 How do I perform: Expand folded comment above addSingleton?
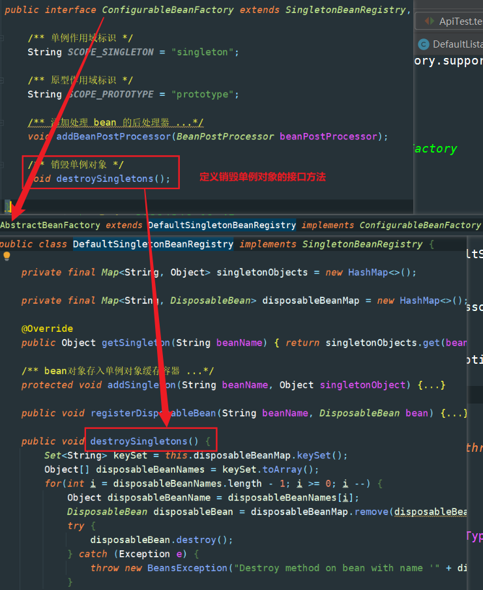[x=117, y=371]
